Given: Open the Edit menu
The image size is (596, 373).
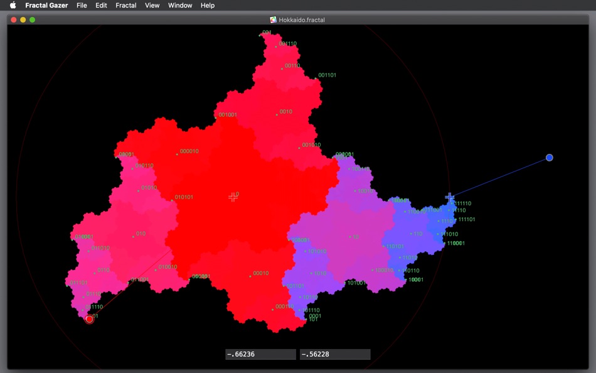Looking at the screenshot, I should coord(101,5).
